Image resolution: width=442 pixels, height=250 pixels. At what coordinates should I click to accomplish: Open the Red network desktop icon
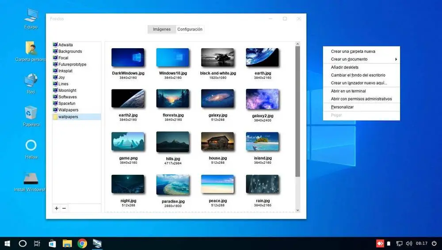[31, 84]
